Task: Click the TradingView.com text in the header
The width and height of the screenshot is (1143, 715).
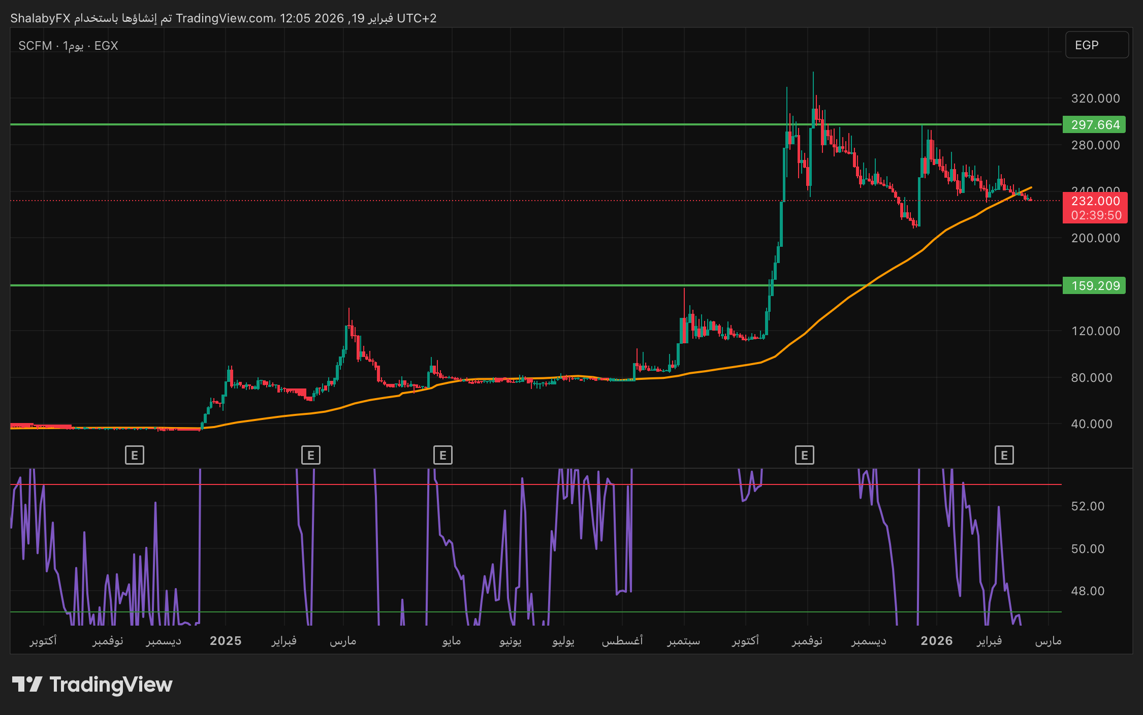Action: pos(225,18)
